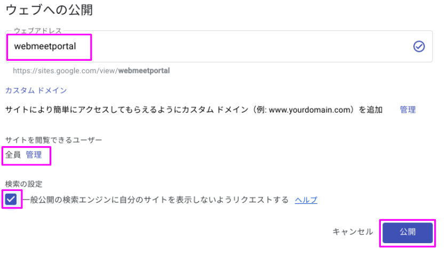
Task: Click the bold webmeetportal slug in the URL
Action: point(144,71)
